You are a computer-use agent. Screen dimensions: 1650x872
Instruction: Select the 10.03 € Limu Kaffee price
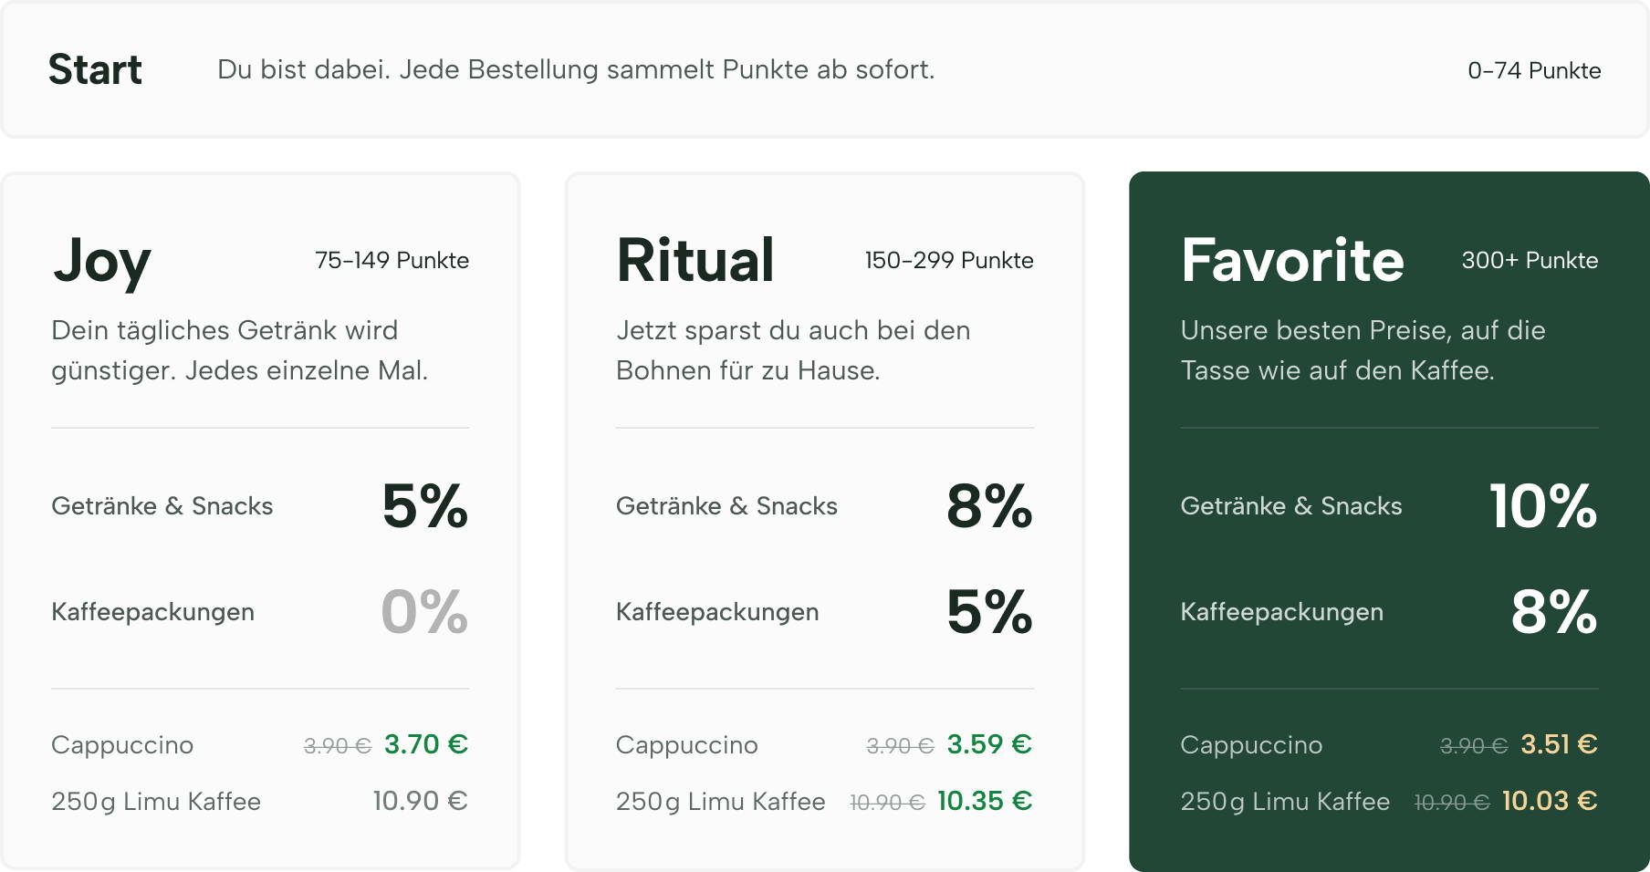click(1550, 801)
